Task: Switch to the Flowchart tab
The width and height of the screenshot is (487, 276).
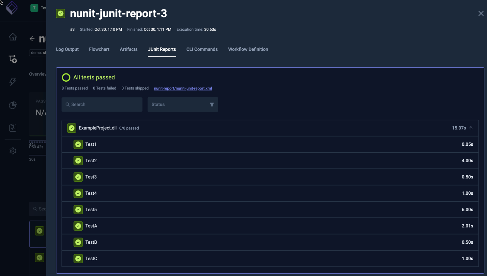Action: click(x=99, y=49)
